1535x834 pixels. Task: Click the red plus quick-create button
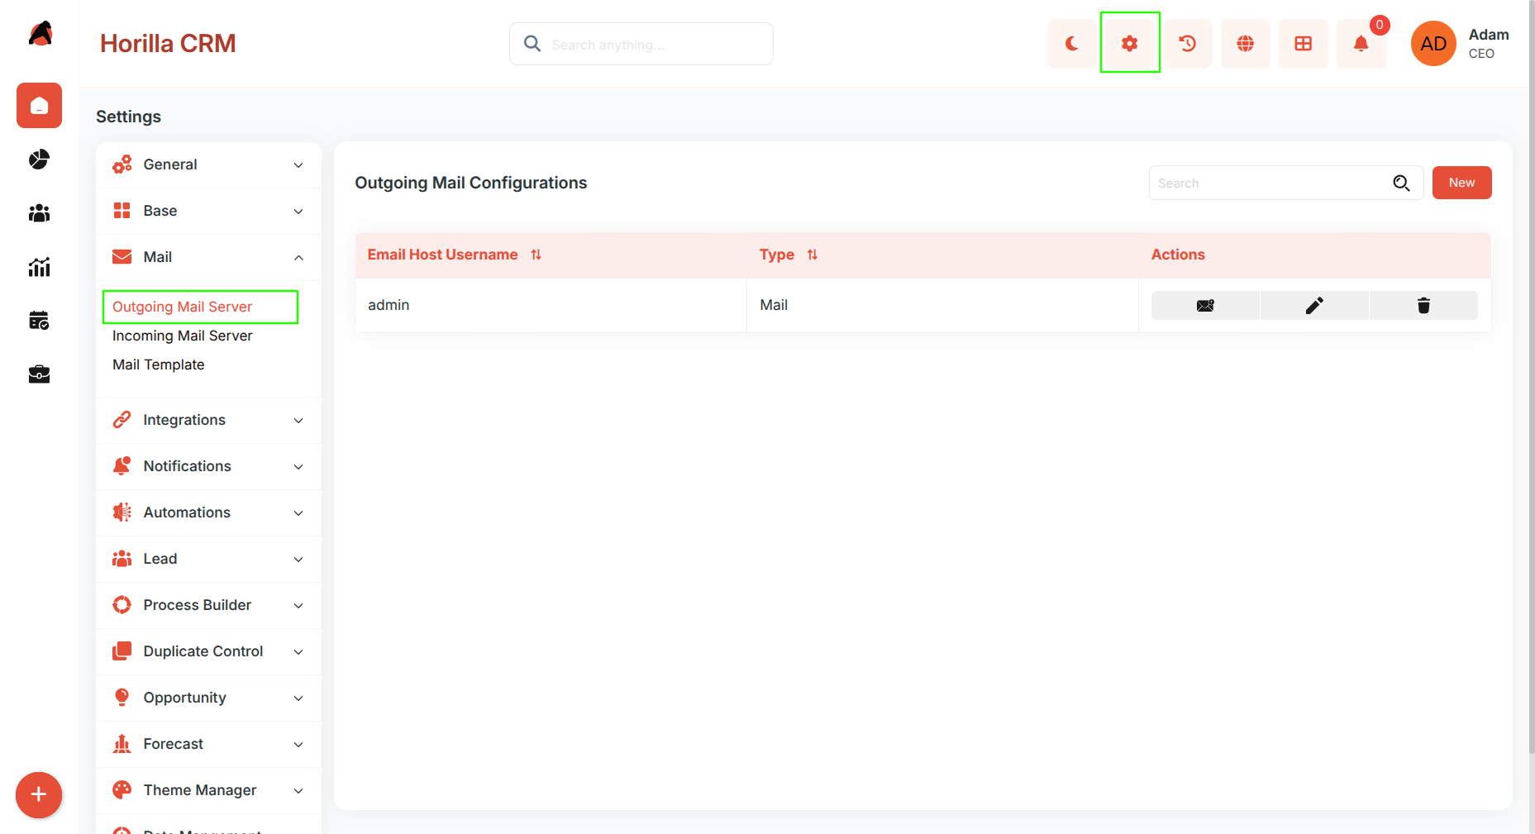39,795
